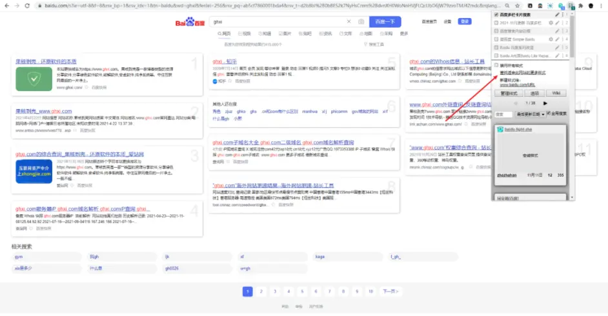Open the kaga related search suggestion

(x=347, y=257)
